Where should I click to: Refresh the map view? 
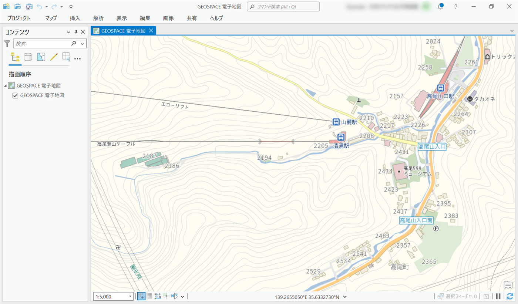pyautogui.click(x=510, y=296)
